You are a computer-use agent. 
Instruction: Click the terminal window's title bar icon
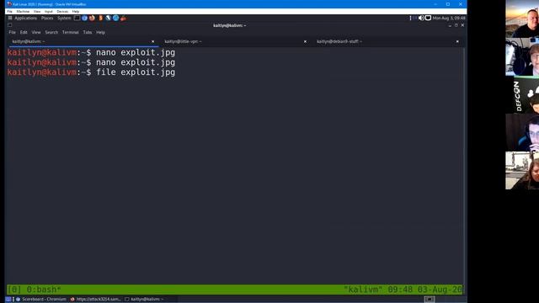click(x=9, y=25)
